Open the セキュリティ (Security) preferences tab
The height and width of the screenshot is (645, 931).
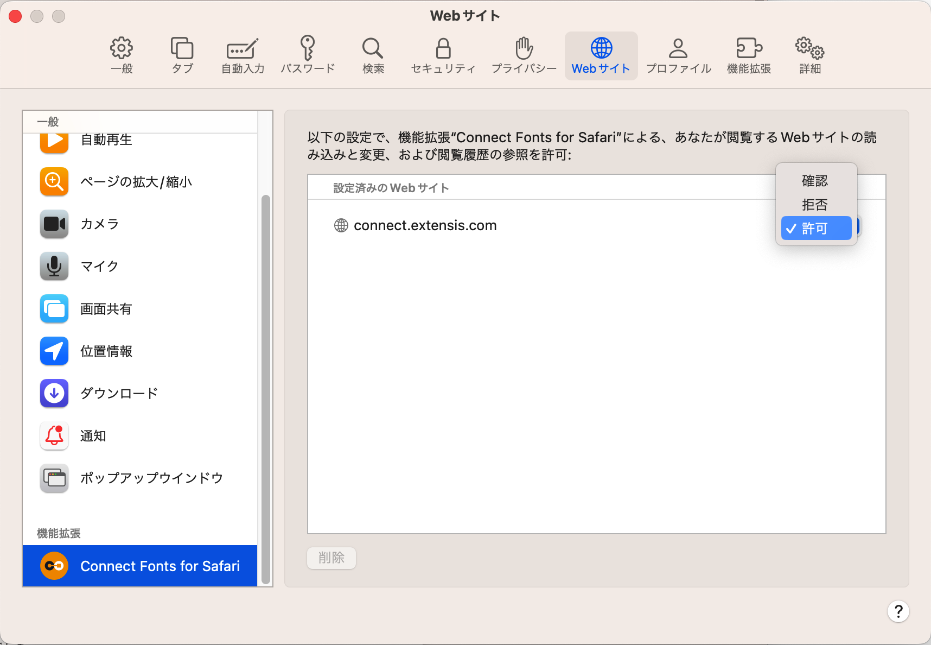click(x=443, y=55)
